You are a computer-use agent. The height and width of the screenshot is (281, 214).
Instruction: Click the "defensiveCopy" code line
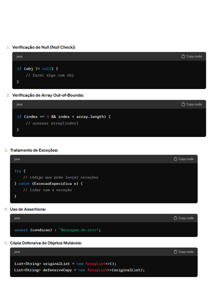pos(79,270)
